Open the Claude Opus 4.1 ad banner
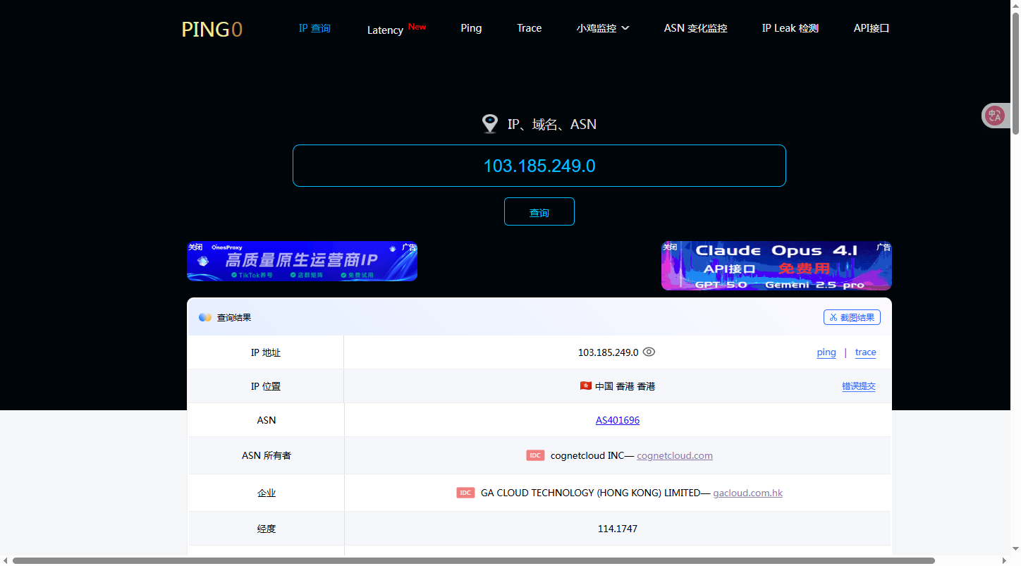 tap(776, 266)
